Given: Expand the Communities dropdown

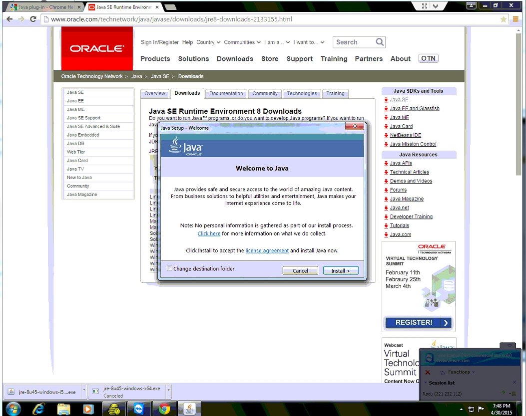Looking at the screenshot, I should click(x=242, y=42).
